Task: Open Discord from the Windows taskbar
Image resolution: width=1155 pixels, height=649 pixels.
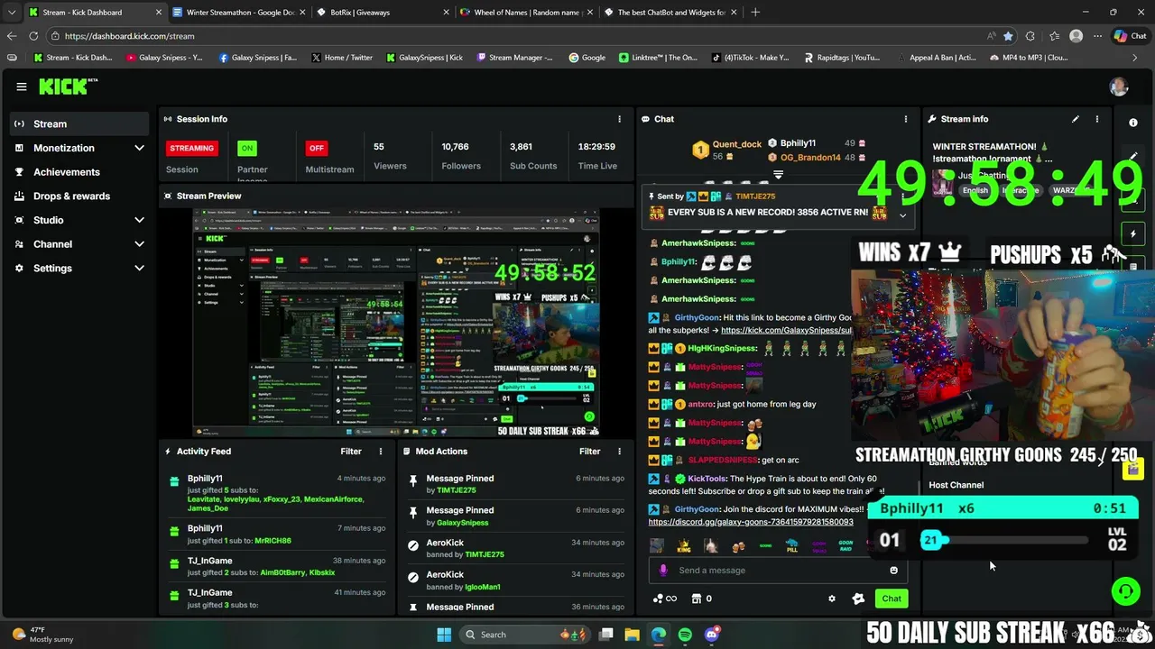Action: [x=712, y=635]
